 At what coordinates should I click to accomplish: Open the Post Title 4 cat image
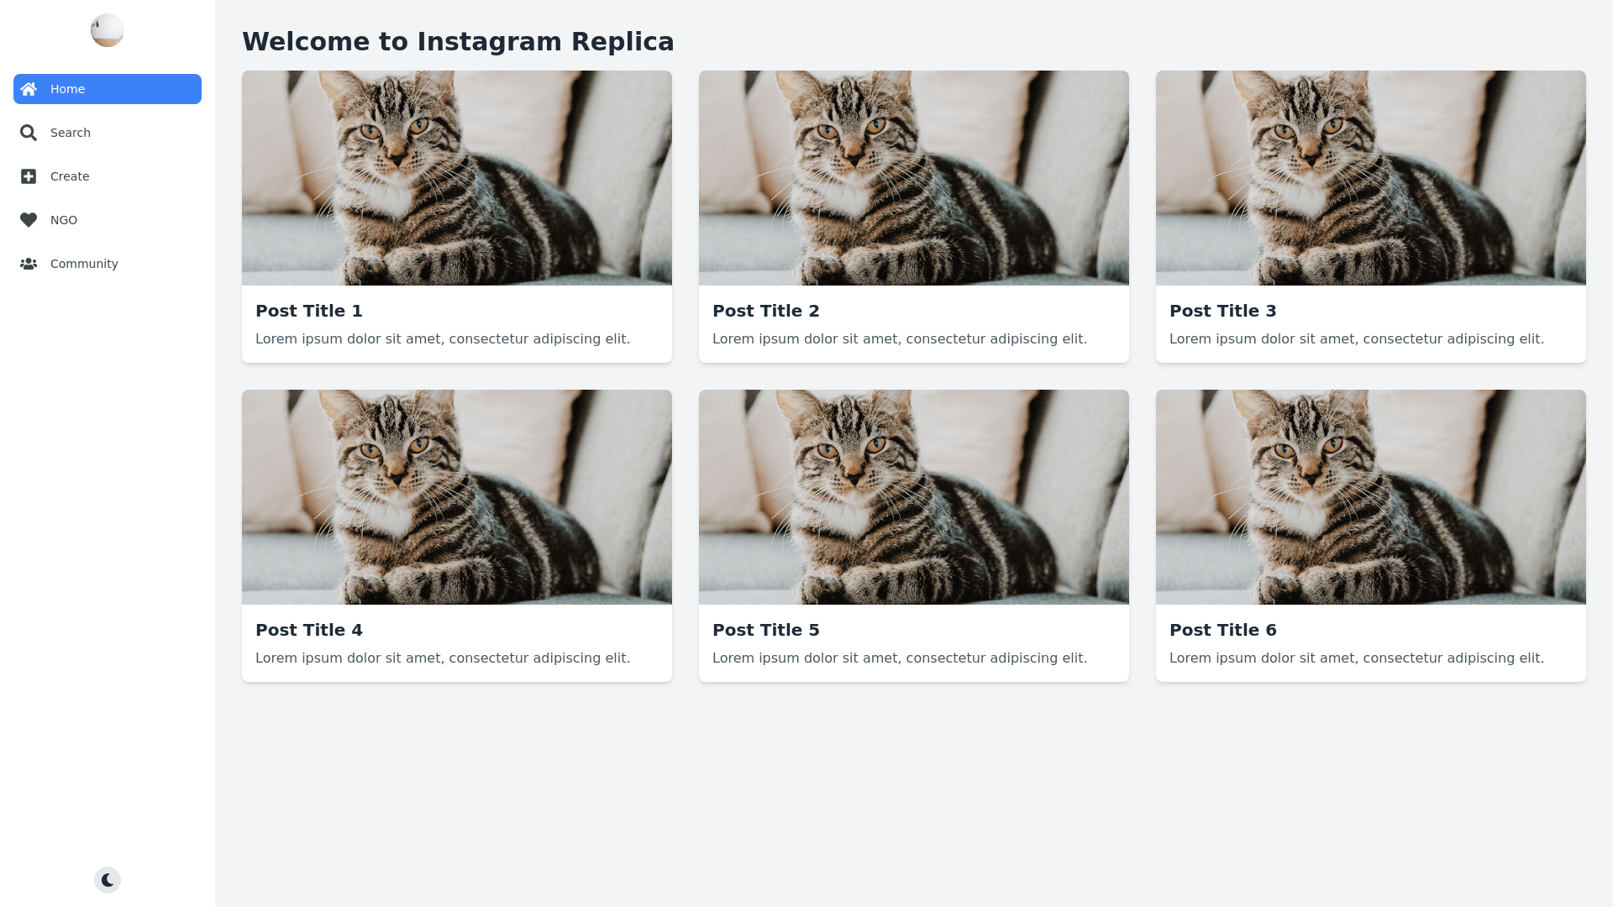click(457, 497)
